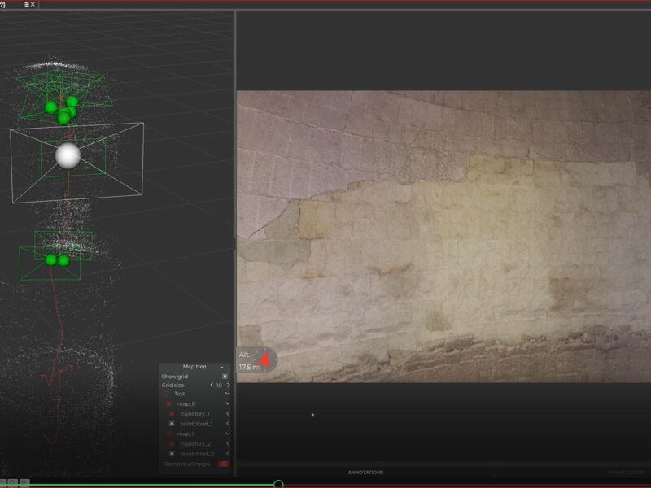This screenshot has width=651, height=488.
Task: Collapse the Test tree node chevron
Action: (227, 394)
